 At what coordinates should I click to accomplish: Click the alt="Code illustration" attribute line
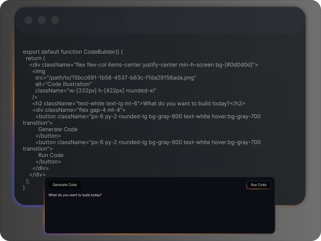pos(63,84)
